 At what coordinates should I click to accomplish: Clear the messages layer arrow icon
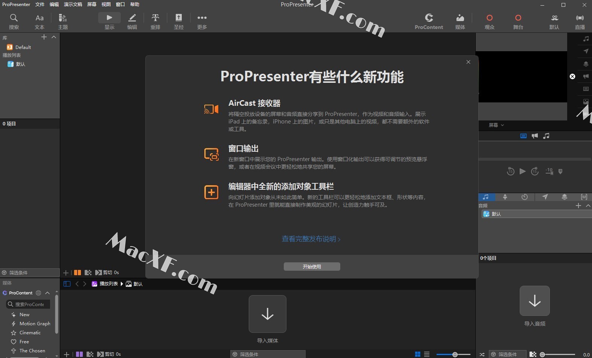pyautogui.click(x=586, y=51)
